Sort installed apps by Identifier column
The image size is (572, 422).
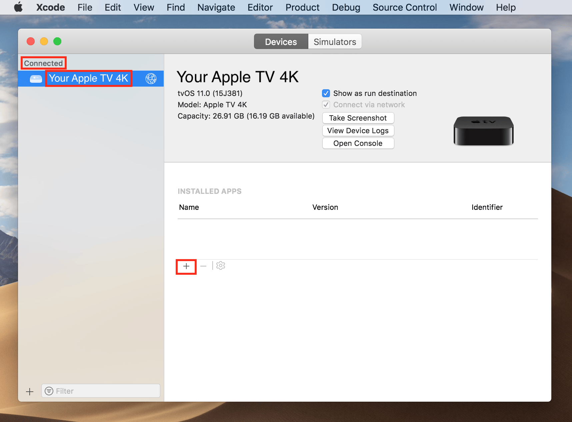(487, 207)
